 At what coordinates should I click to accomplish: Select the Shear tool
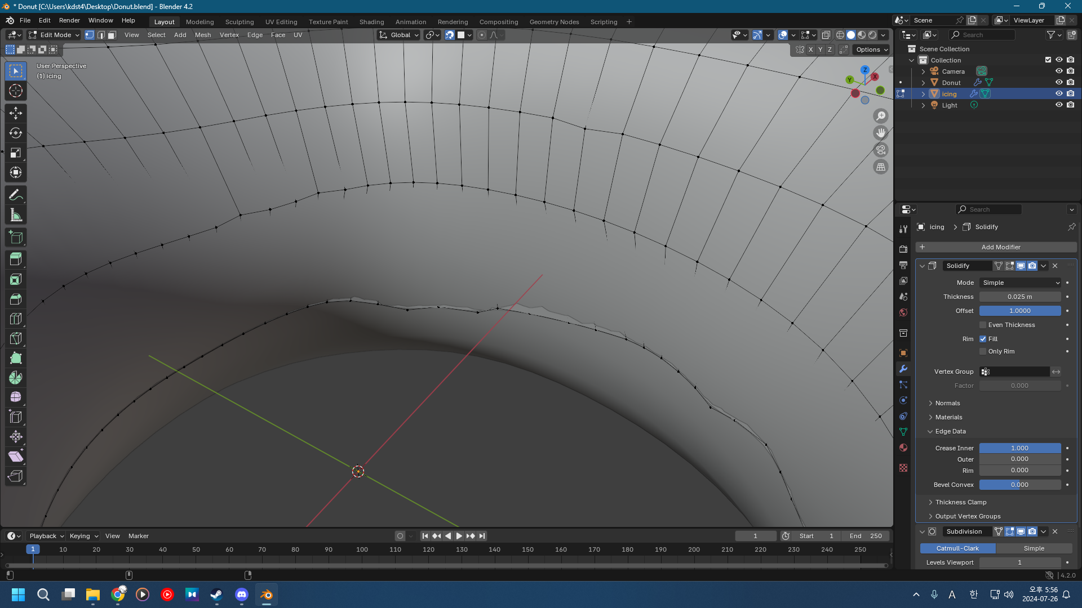tap(16, 457)
